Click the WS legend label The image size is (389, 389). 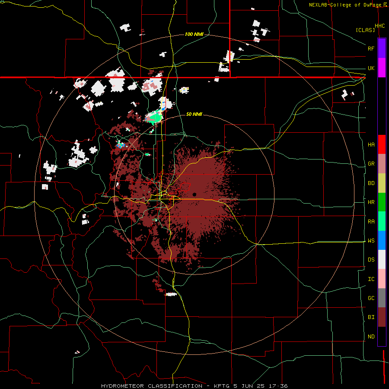371,241
